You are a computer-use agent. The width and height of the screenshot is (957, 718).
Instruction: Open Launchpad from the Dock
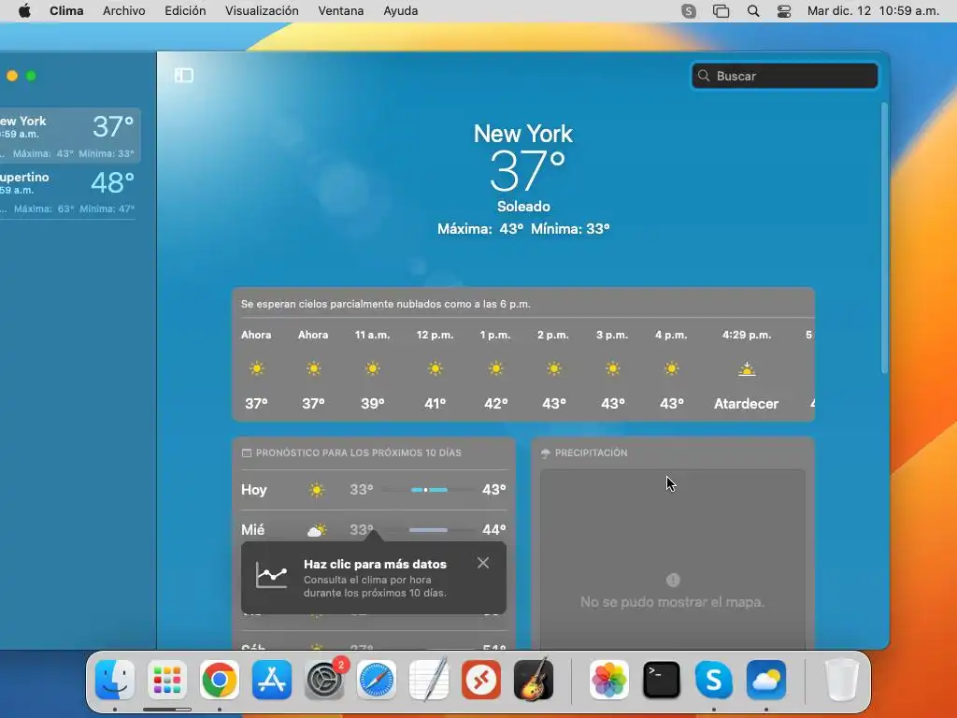(x=167, y=680)
